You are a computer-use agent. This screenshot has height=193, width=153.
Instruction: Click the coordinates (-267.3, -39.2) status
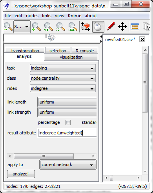tap(133, 186)
